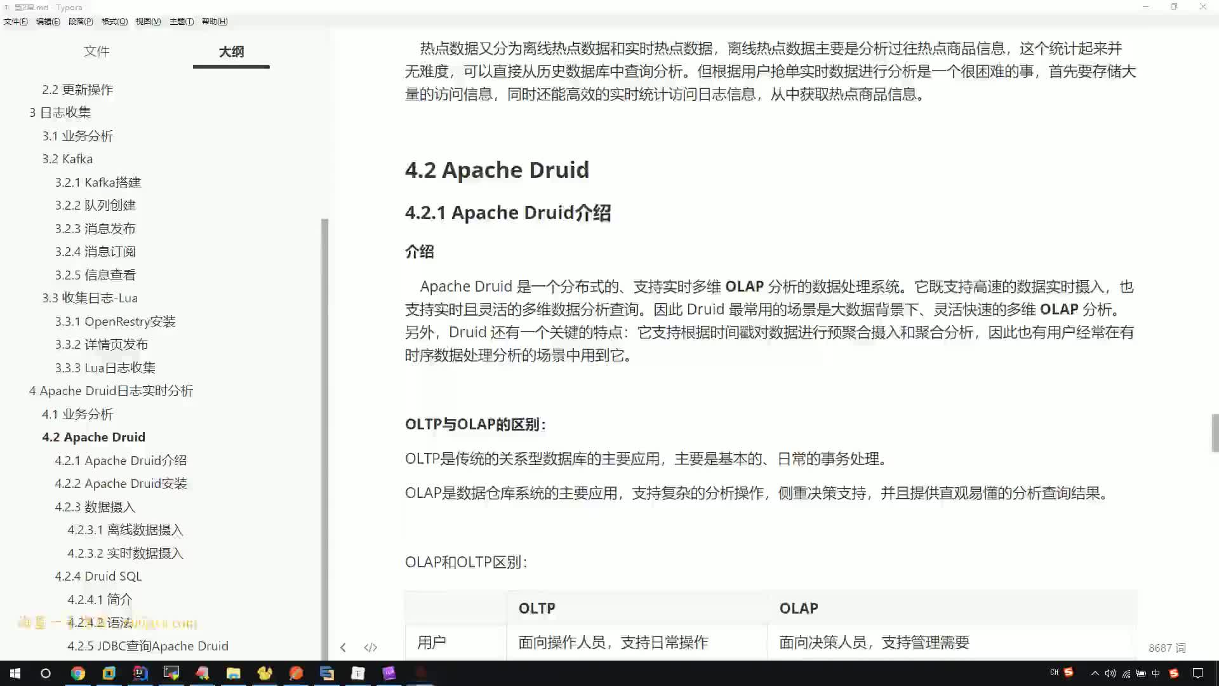The width and height of the screenshot is (1219, 686).
Task: Open the 格式(O) menu
Action: pyautogui.click(x=114, y=21)
